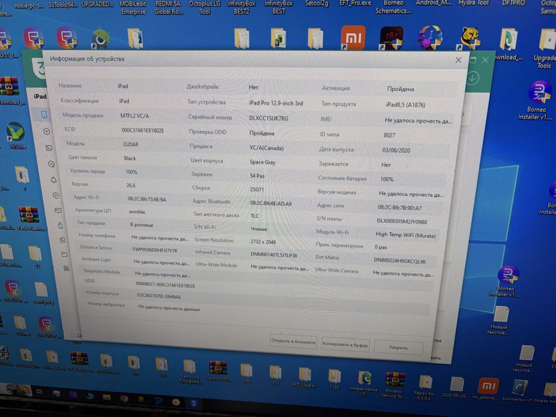
Task: Click the Chrome icon in the taskbar
Action: tap(124, 399)
